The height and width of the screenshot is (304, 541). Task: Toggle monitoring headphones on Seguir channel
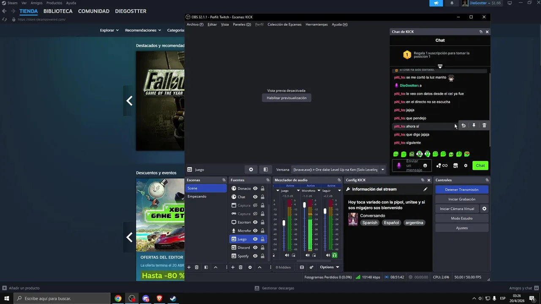coord(335,255)
